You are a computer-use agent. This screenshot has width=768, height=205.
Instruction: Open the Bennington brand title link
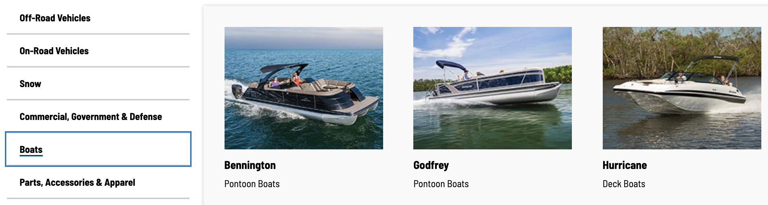[x=250, y=165]
